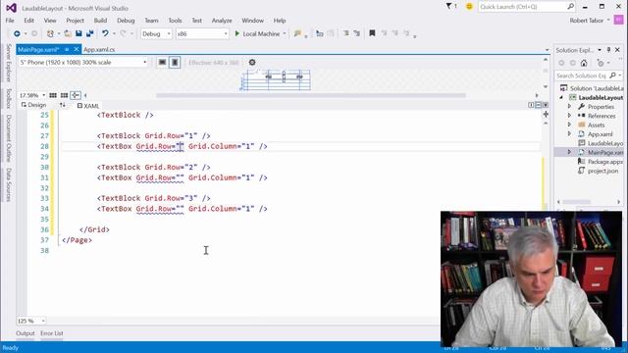The image size is (628, 353).
Task: Open the Data Sources side tab
Action: [9, 185]
